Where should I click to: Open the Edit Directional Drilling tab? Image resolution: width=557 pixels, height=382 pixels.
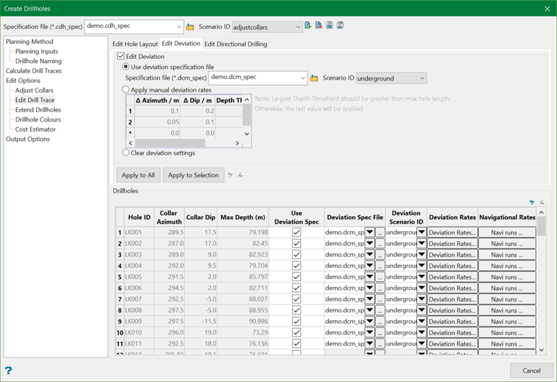pos(235,44)
